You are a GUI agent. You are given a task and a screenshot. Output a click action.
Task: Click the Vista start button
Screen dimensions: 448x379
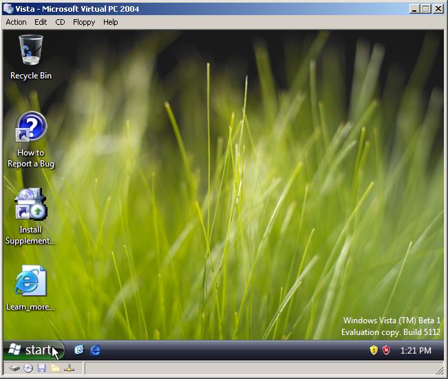(x=34, y=350)
